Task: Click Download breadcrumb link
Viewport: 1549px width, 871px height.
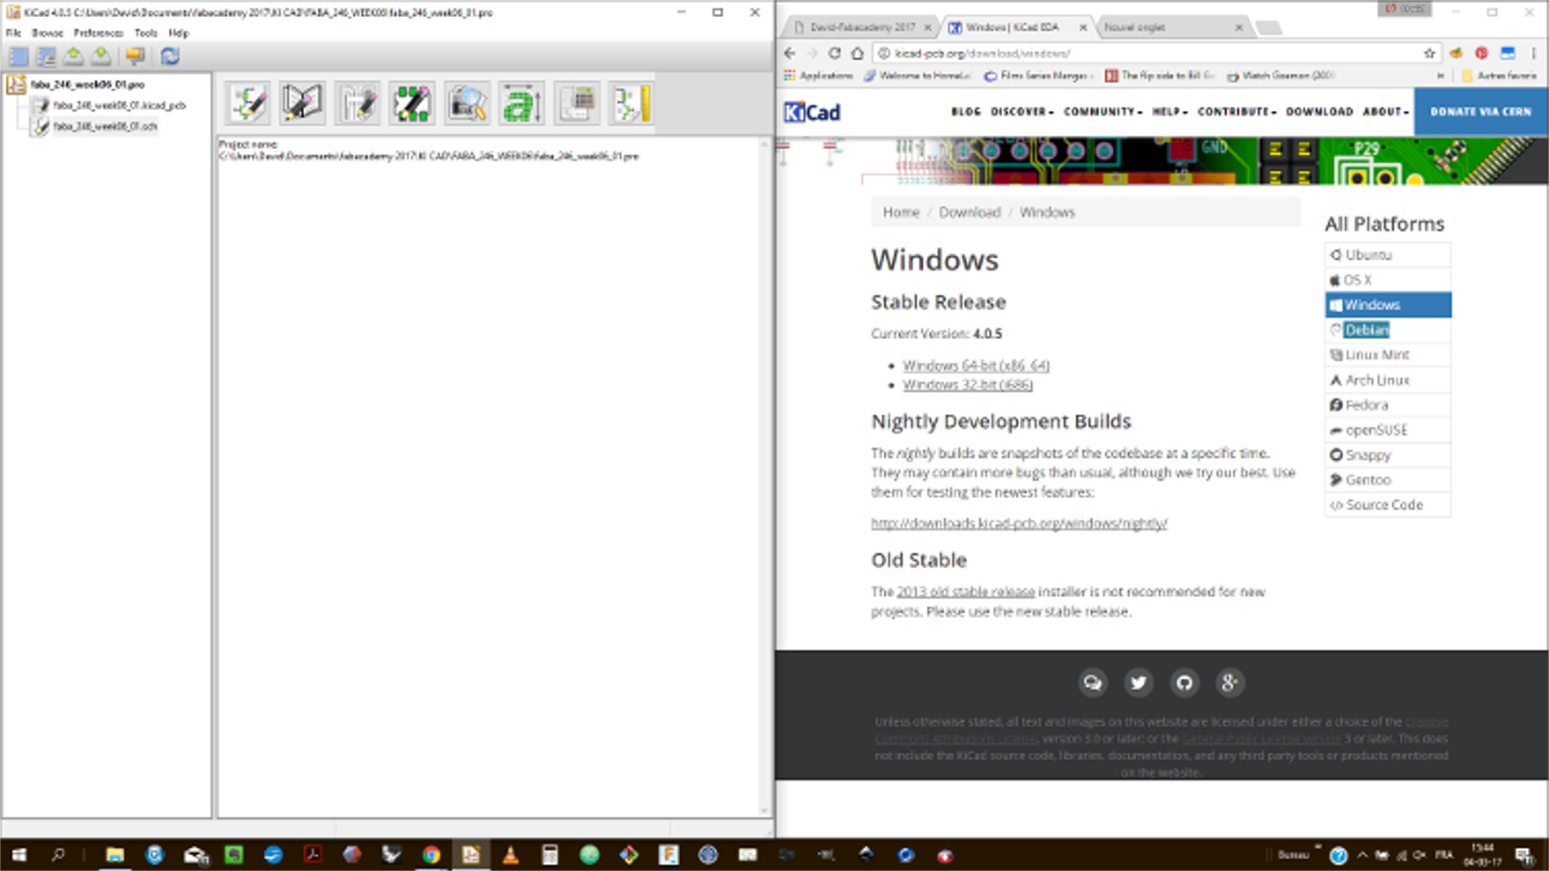Action: click(x=969, y=213)
